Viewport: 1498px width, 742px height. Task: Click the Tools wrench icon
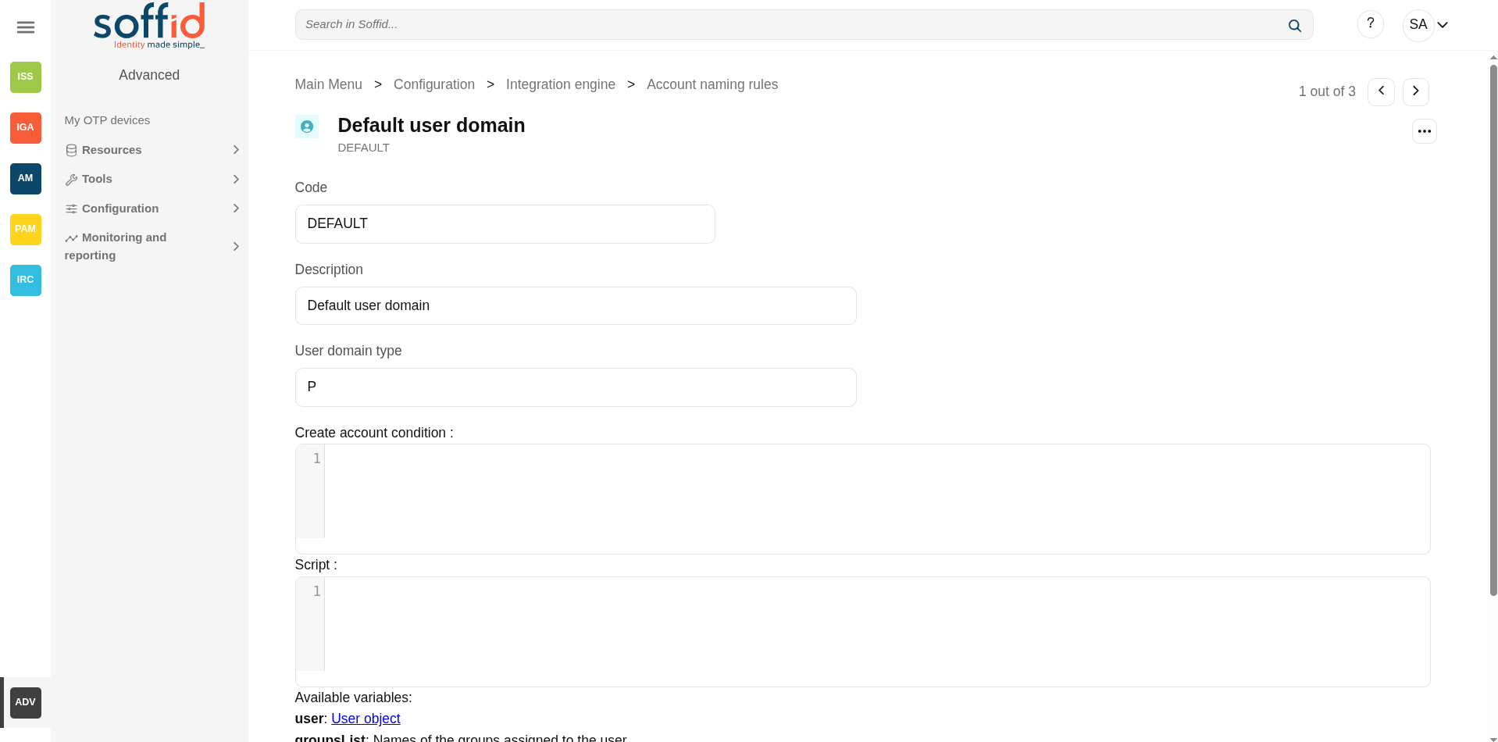(71, 180)
